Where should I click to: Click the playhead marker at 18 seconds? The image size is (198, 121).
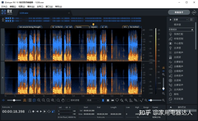point(93,24)
